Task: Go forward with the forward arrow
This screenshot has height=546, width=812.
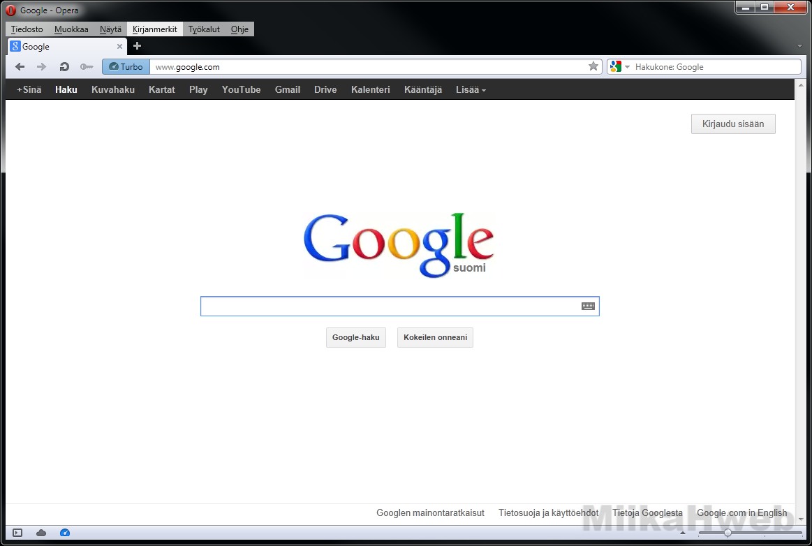Action: click(41, 67)
